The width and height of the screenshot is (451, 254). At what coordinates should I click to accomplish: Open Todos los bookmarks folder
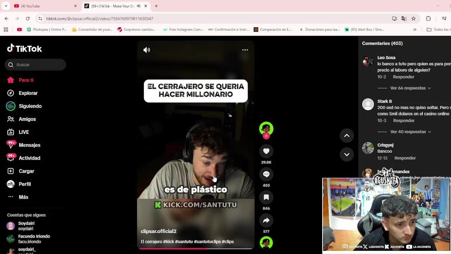(x=438, y=30)
